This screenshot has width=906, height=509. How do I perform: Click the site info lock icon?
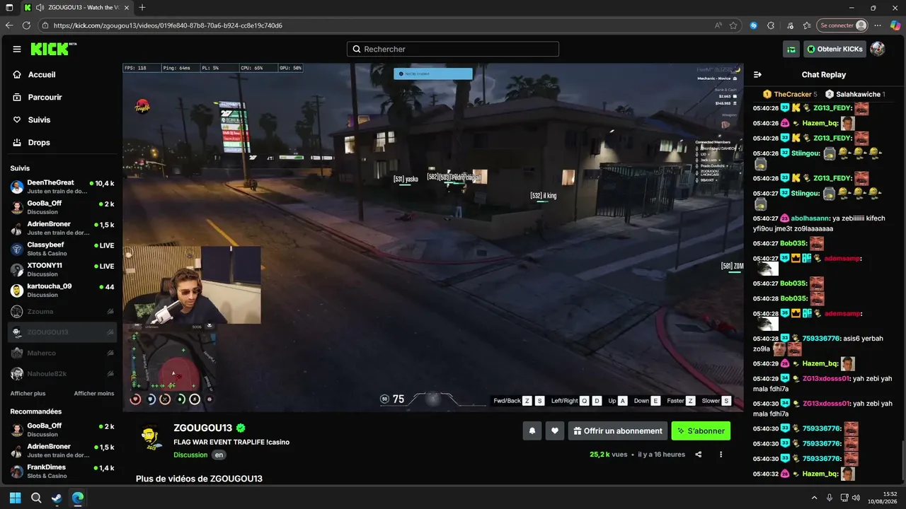45,25
